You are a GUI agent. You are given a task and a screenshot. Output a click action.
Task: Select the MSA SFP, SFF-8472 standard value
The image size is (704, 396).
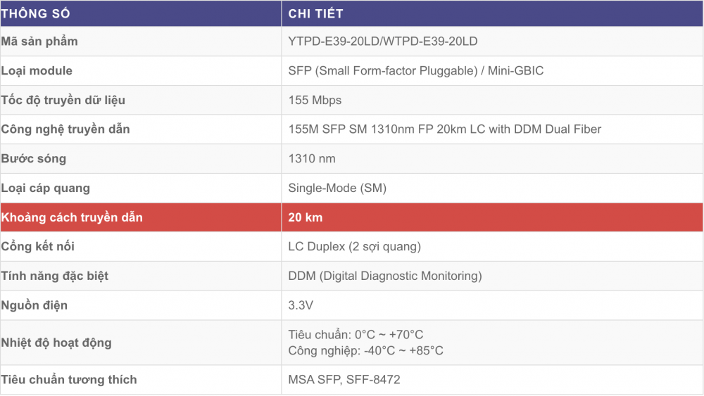tap(344, 379)
